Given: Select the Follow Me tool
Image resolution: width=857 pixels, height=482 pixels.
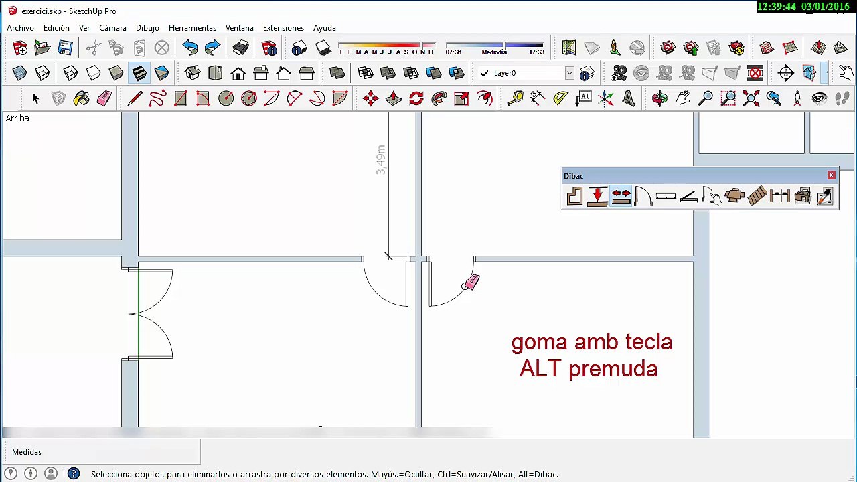Looking at the screenshot, I should [x=439, y=98].
